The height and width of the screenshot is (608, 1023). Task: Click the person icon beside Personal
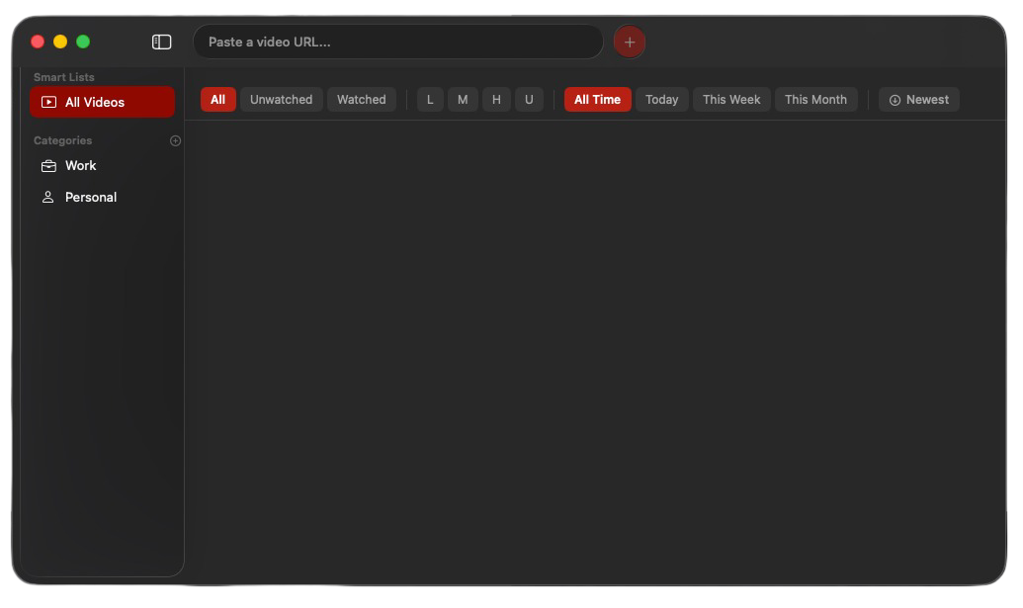(47, 198)
